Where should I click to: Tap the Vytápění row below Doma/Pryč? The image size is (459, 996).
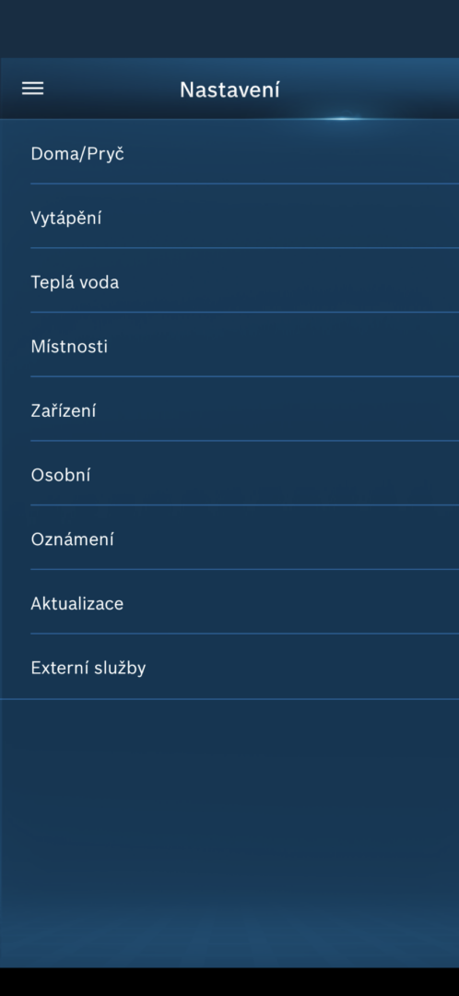pyautogui.click(x=229, y=217)
